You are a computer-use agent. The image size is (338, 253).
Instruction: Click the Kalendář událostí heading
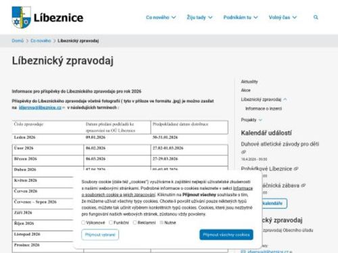pos(266,133)
